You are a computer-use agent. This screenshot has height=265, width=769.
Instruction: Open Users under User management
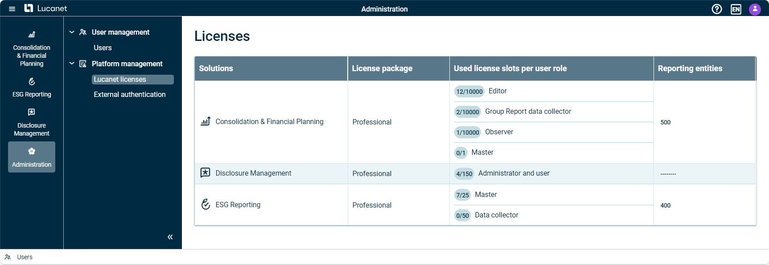103,48
